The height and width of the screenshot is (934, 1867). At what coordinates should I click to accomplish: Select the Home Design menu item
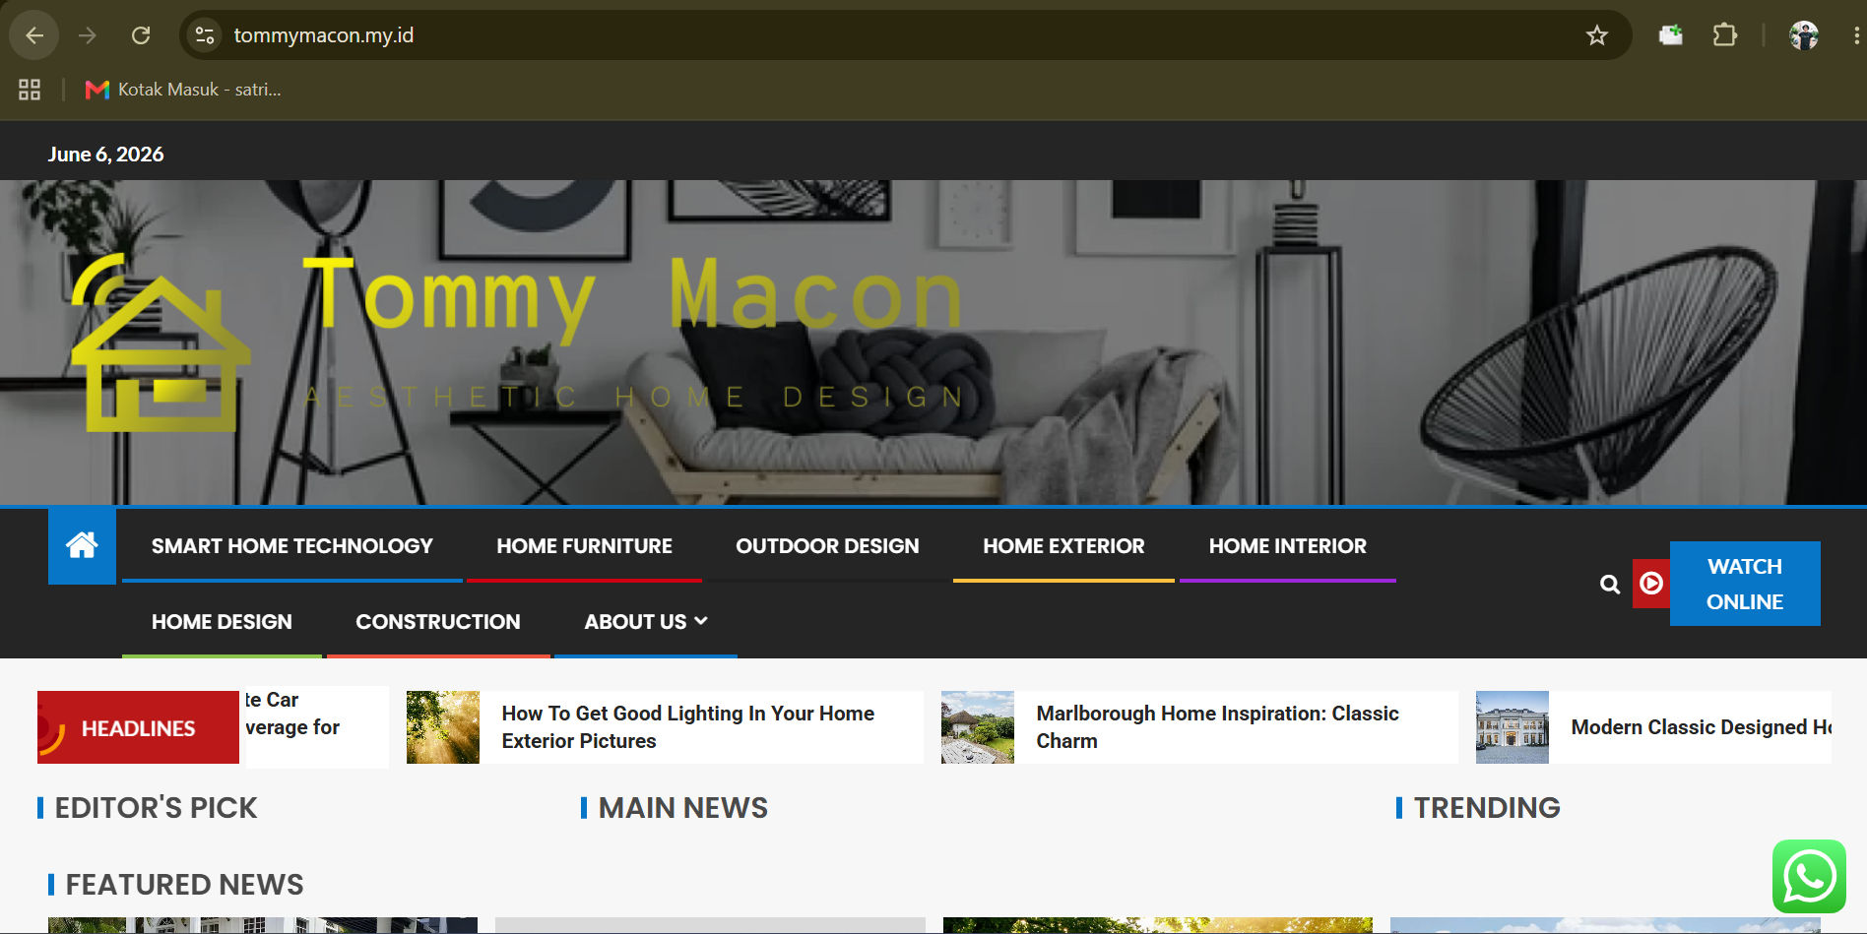222,622
